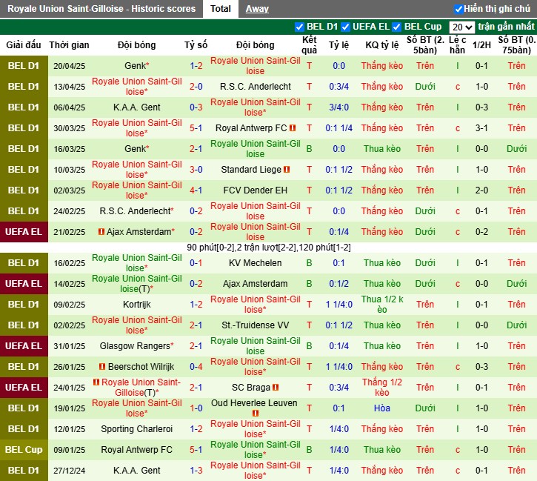537x481 pixels.
Task: Uncheck the UEFA EL filter checkbox
Action: [346, 27]
